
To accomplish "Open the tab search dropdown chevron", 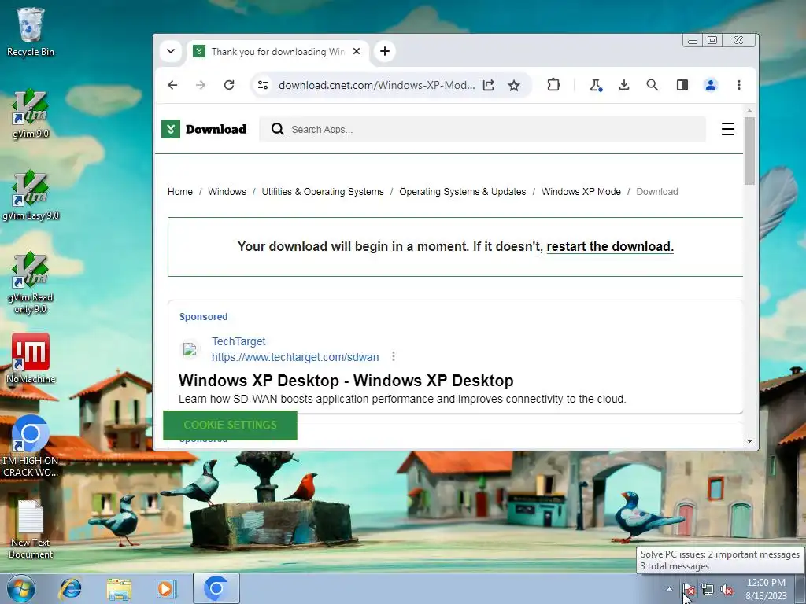I will coord(171,51).
